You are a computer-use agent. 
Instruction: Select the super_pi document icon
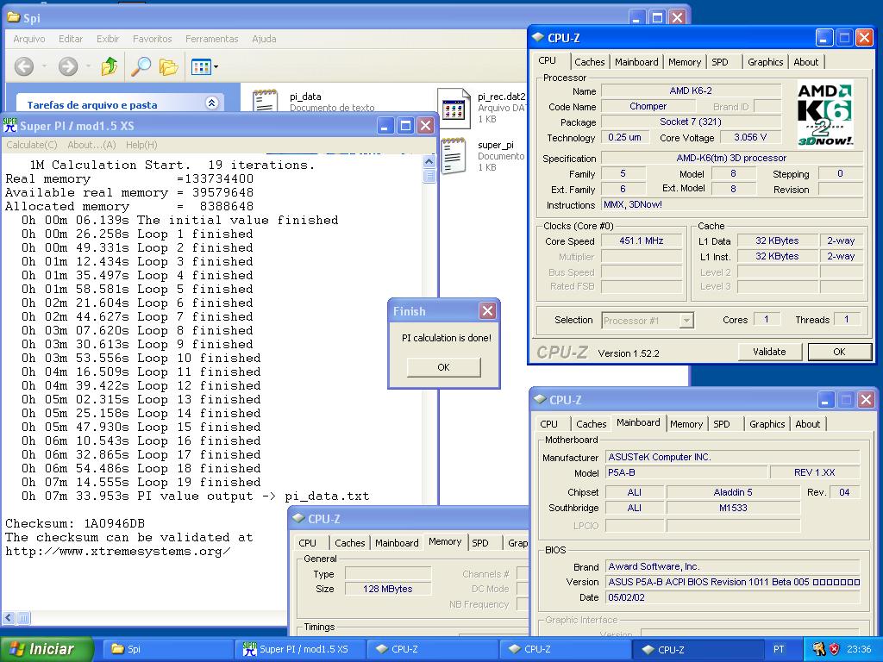tap(454, 156)
